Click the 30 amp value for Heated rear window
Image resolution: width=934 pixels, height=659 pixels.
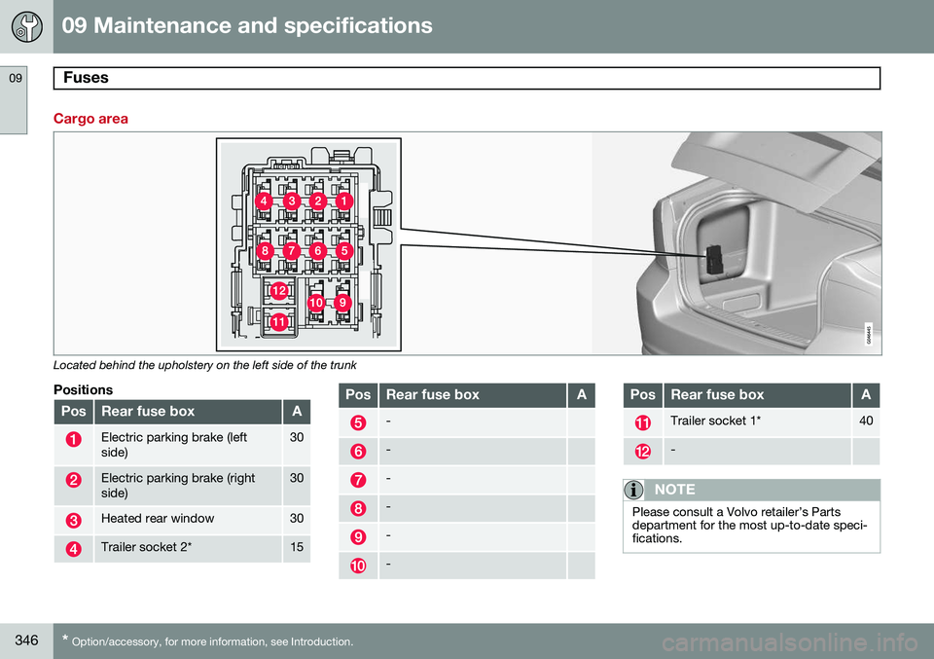click(297, 520)
